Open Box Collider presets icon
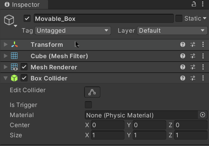 [x=193, y=78]
